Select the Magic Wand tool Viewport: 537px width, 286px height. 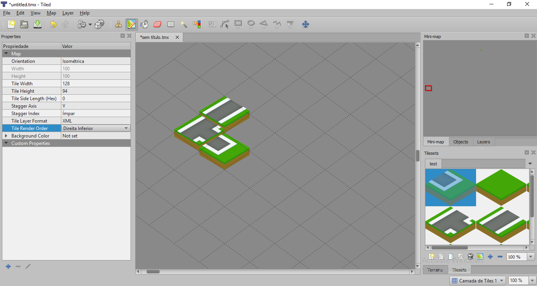click(x=184, y=24)
